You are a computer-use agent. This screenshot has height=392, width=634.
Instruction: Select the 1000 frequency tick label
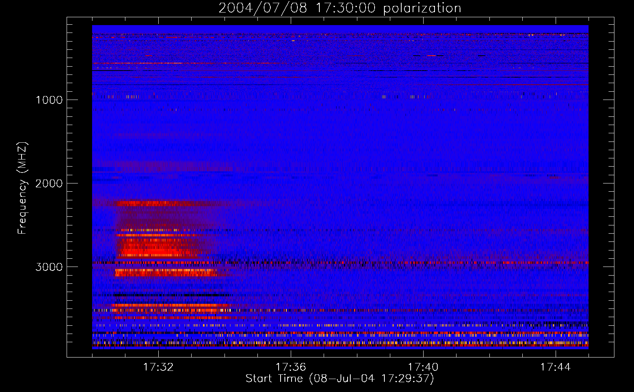click(49, 100)
